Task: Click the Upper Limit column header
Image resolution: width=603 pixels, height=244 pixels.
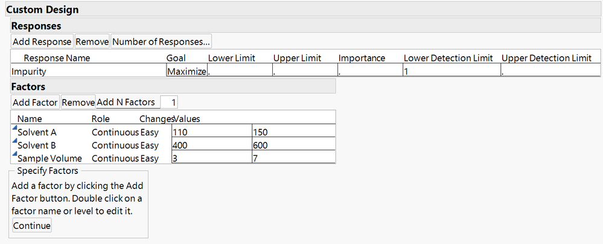Action: 297,58
